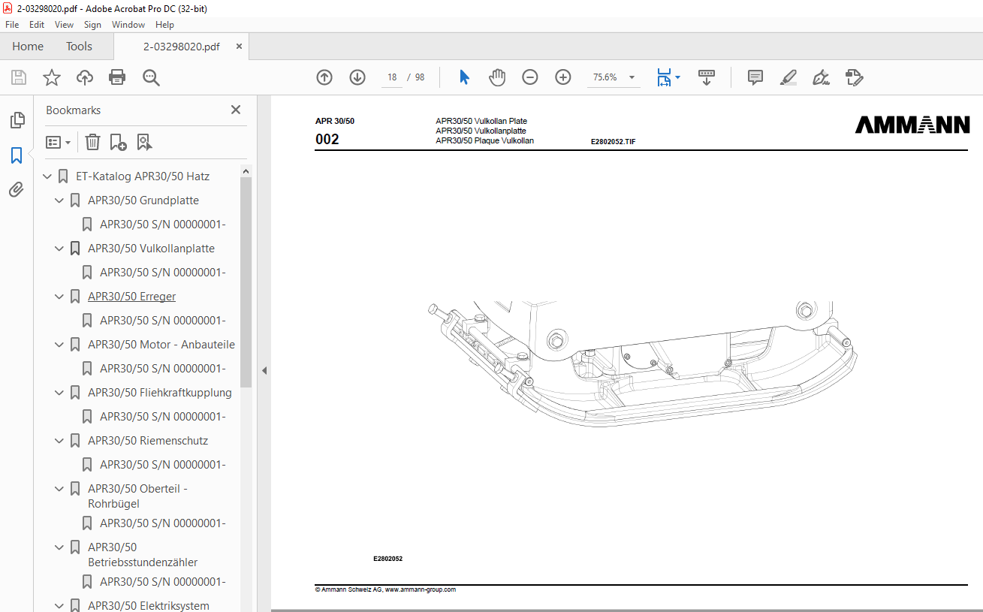This screenshot has height=612, width=983.
Task: Select S/N 00000001- under Grundplatte
Action: click(163, 225)
